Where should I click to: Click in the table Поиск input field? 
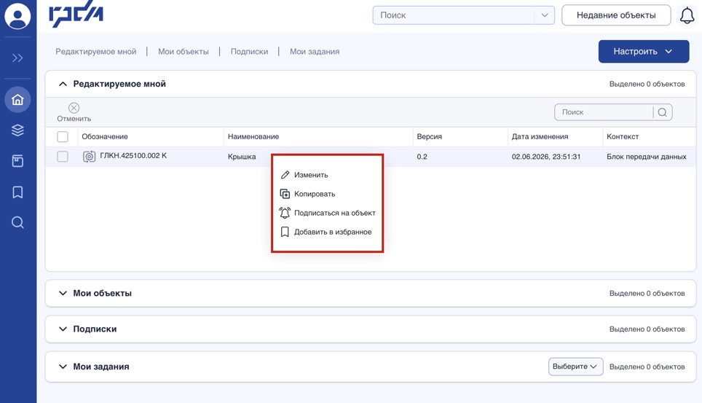click(604, 112)
